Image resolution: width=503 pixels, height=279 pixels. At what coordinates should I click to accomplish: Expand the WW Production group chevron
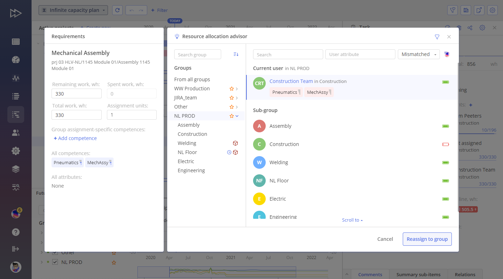[x=237, y=89]
